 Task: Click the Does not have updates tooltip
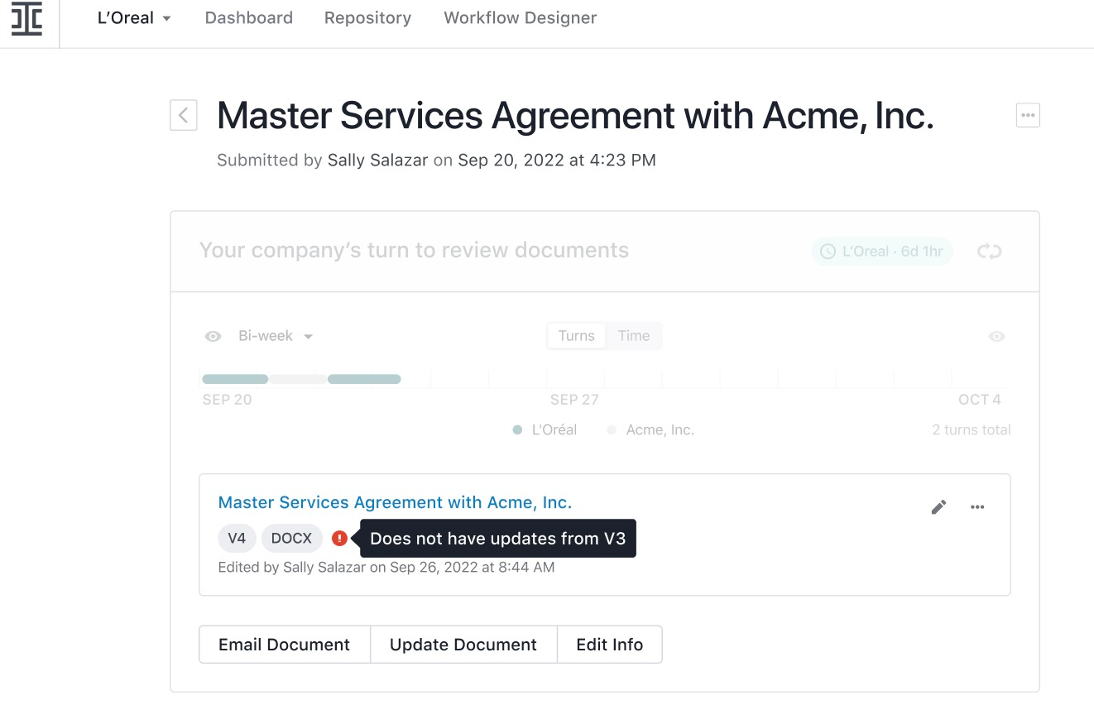(x=498, y=539)
